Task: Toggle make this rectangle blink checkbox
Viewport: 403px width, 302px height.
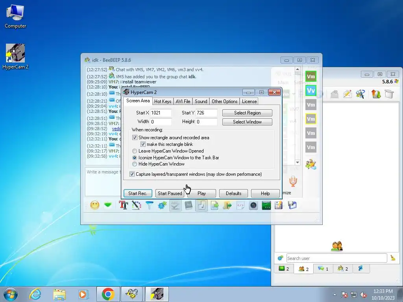Action: click(143, 144)
